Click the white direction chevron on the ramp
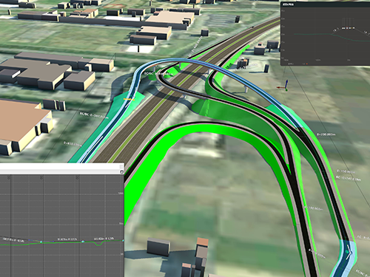This screenshot has height=277, width=370. [x=349, y=252]
